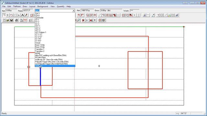Click the print preview icon

(21, 20)
